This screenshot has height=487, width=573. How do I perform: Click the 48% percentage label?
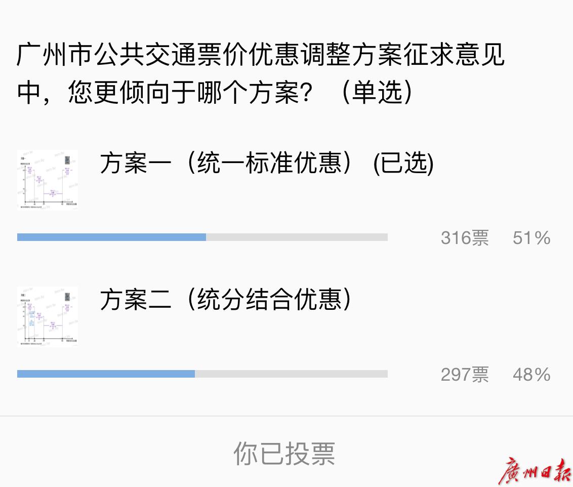coord(531,375)
